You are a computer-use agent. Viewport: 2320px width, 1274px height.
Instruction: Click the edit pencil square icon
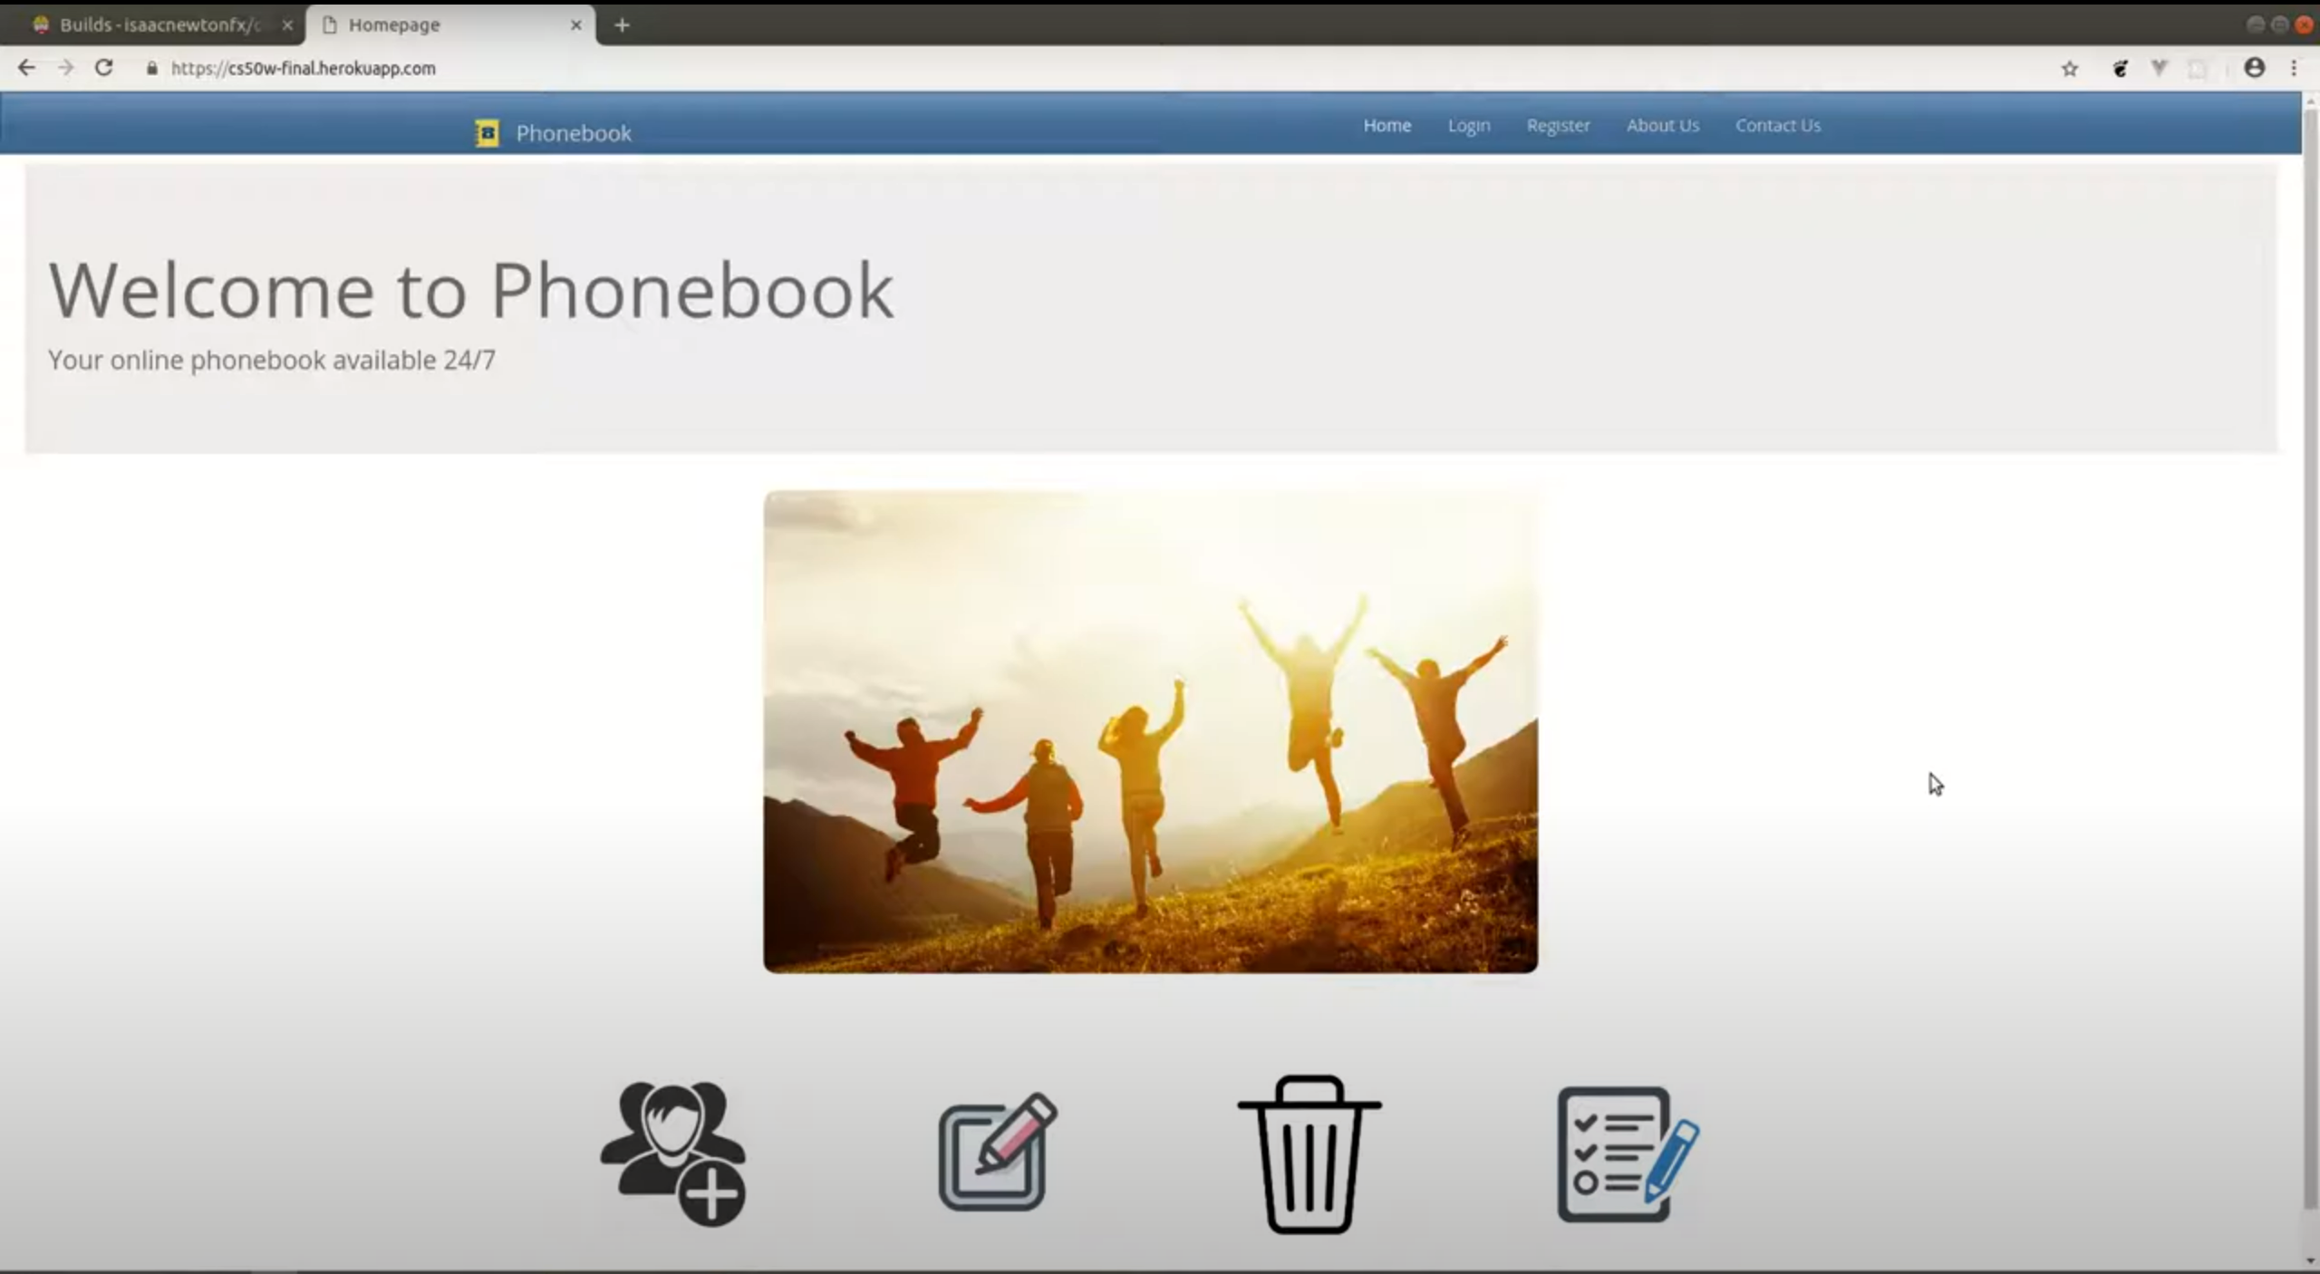click(997, 1153)
